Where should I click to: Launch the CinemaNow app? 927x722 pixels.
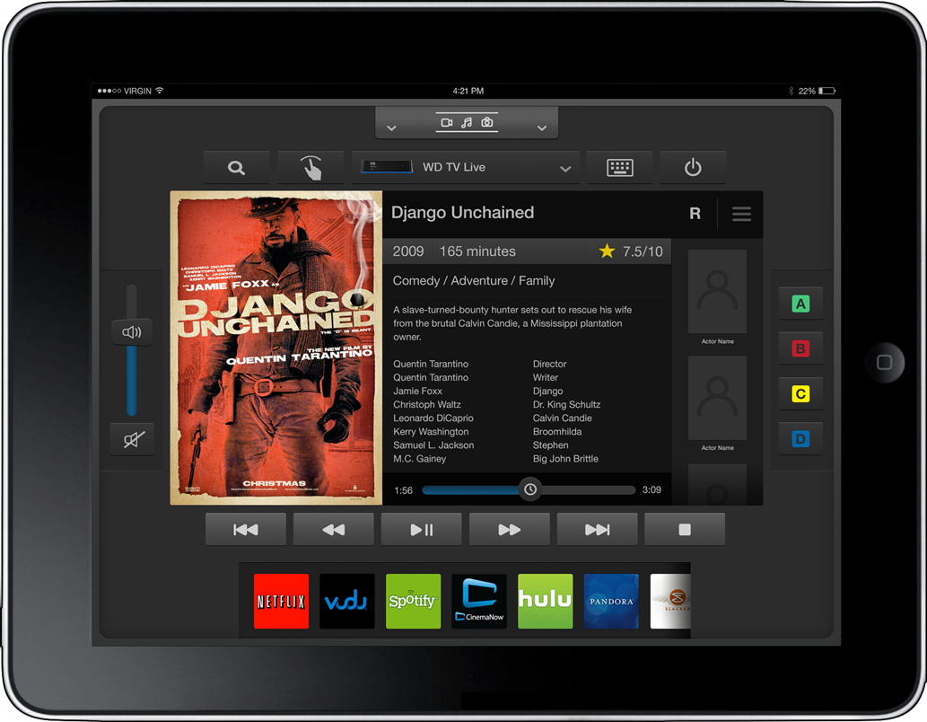(479, 602)
